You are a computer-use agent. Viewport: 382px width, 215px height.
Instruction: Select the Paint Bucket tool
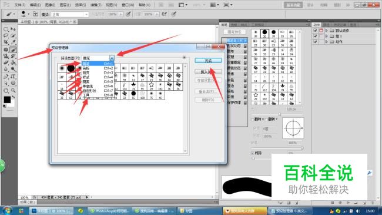point(13,63)
